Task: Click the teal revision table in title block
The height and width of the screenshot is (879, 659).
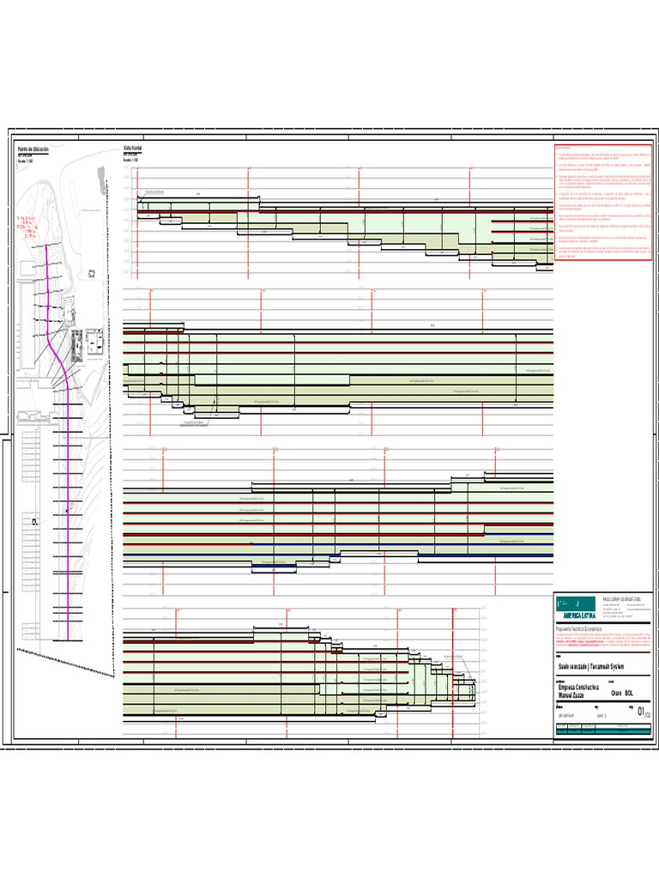Action: point(603,729)
